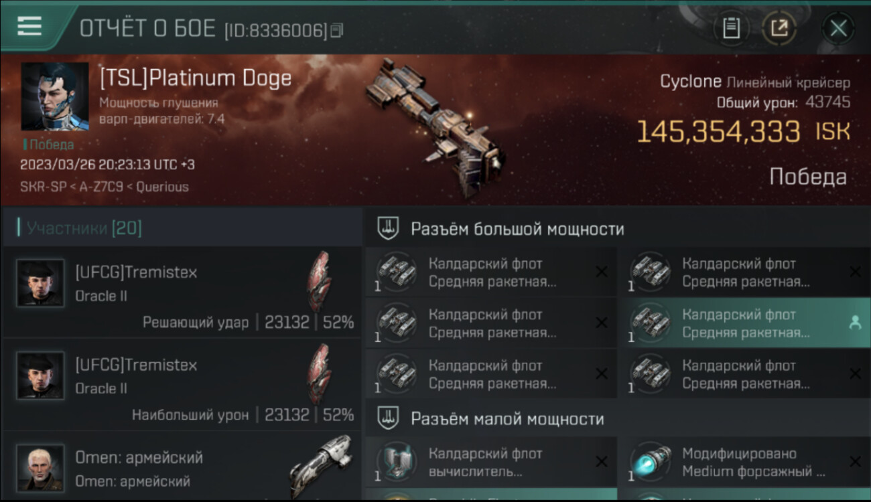Copy the battle report ID
Screen dimensions: 871x502
tap(337, 31)
